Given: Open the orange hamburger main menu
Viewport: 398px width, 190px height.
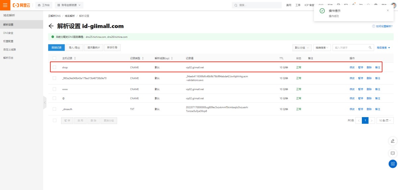Looking at the screenshot, I should [5, 5].
